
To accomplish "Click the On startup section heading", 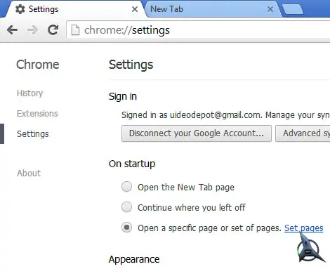I will pos(132,164).
